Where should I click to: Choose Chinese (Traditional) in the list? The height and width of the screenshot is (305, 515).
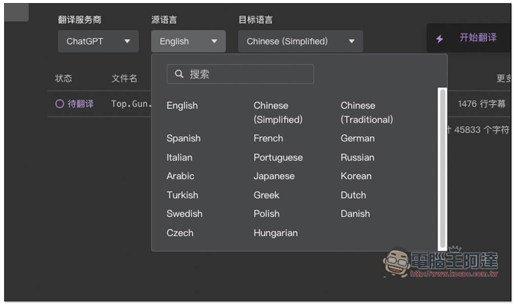click(x=366, y=112)
